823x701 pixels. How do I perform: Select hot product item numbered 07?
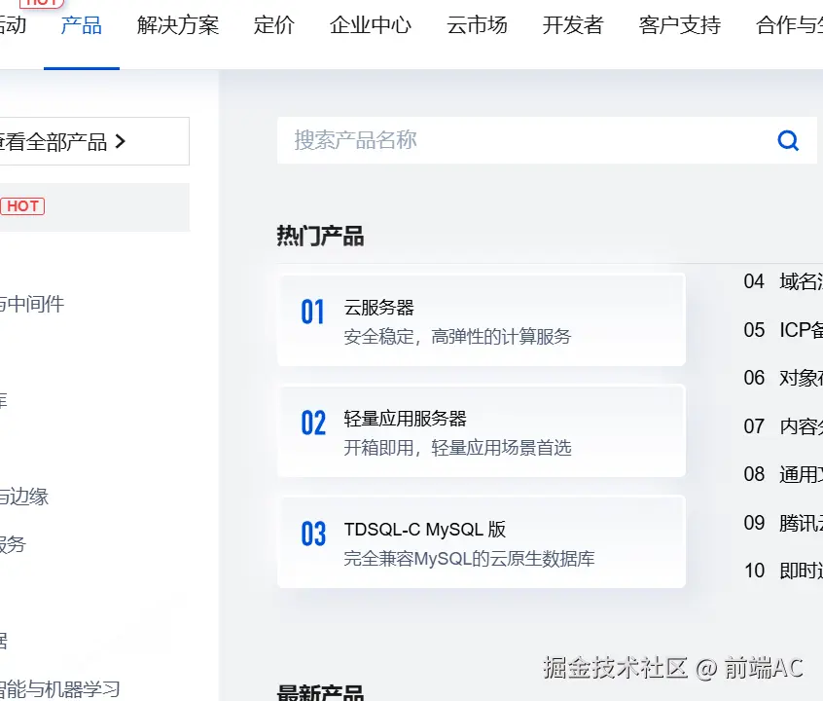pyautogui.click(x=783, y=426)
